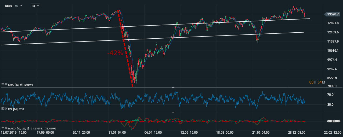Click the resize handle between chart and RSI

173,88
